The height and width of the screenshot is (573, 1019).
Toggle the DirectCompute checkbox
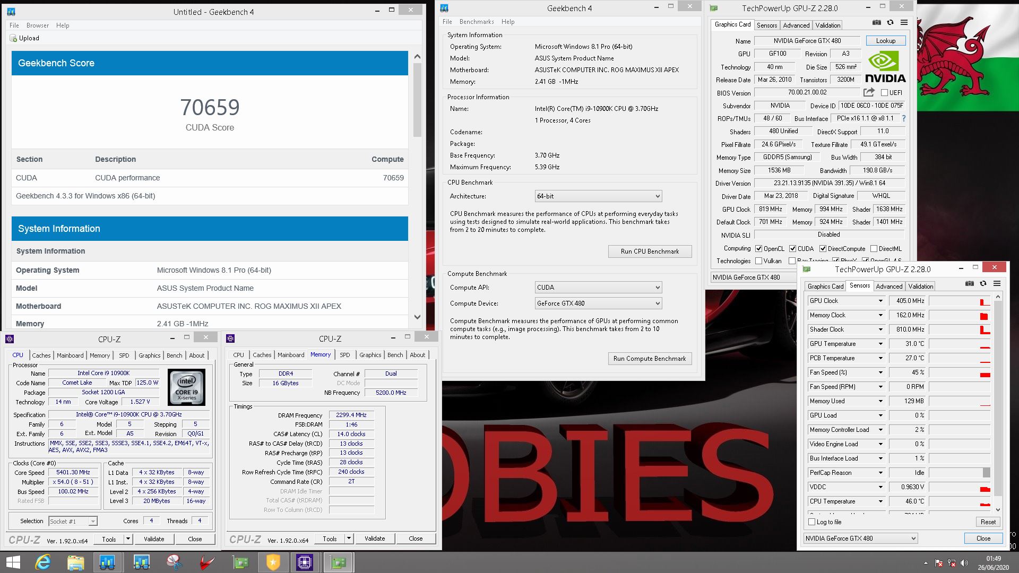[x=823, y=248]
